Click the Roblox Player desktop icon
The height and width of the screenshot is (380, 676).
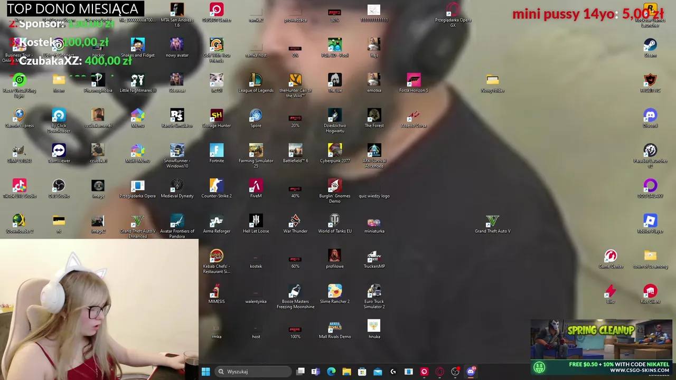point(650,221)
